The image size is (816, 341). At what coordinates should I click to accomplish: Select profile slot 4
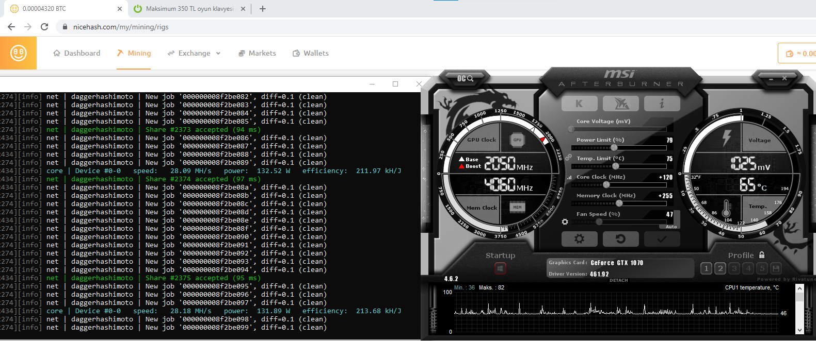tap(748, 268)
